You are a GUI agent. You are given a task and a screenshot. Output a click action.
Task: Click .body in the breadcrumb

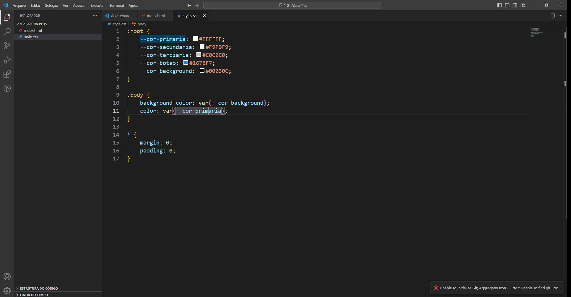coord(141,24)
